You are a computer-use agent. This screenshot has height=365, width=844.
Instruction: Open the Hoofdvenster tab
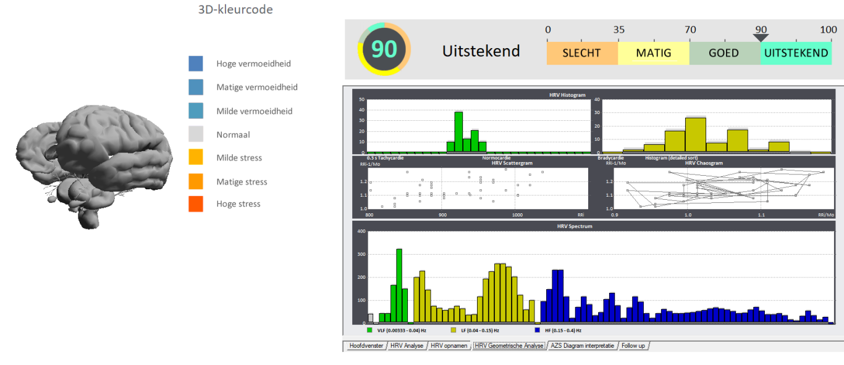pyautogui.click(x=366, y=346)
